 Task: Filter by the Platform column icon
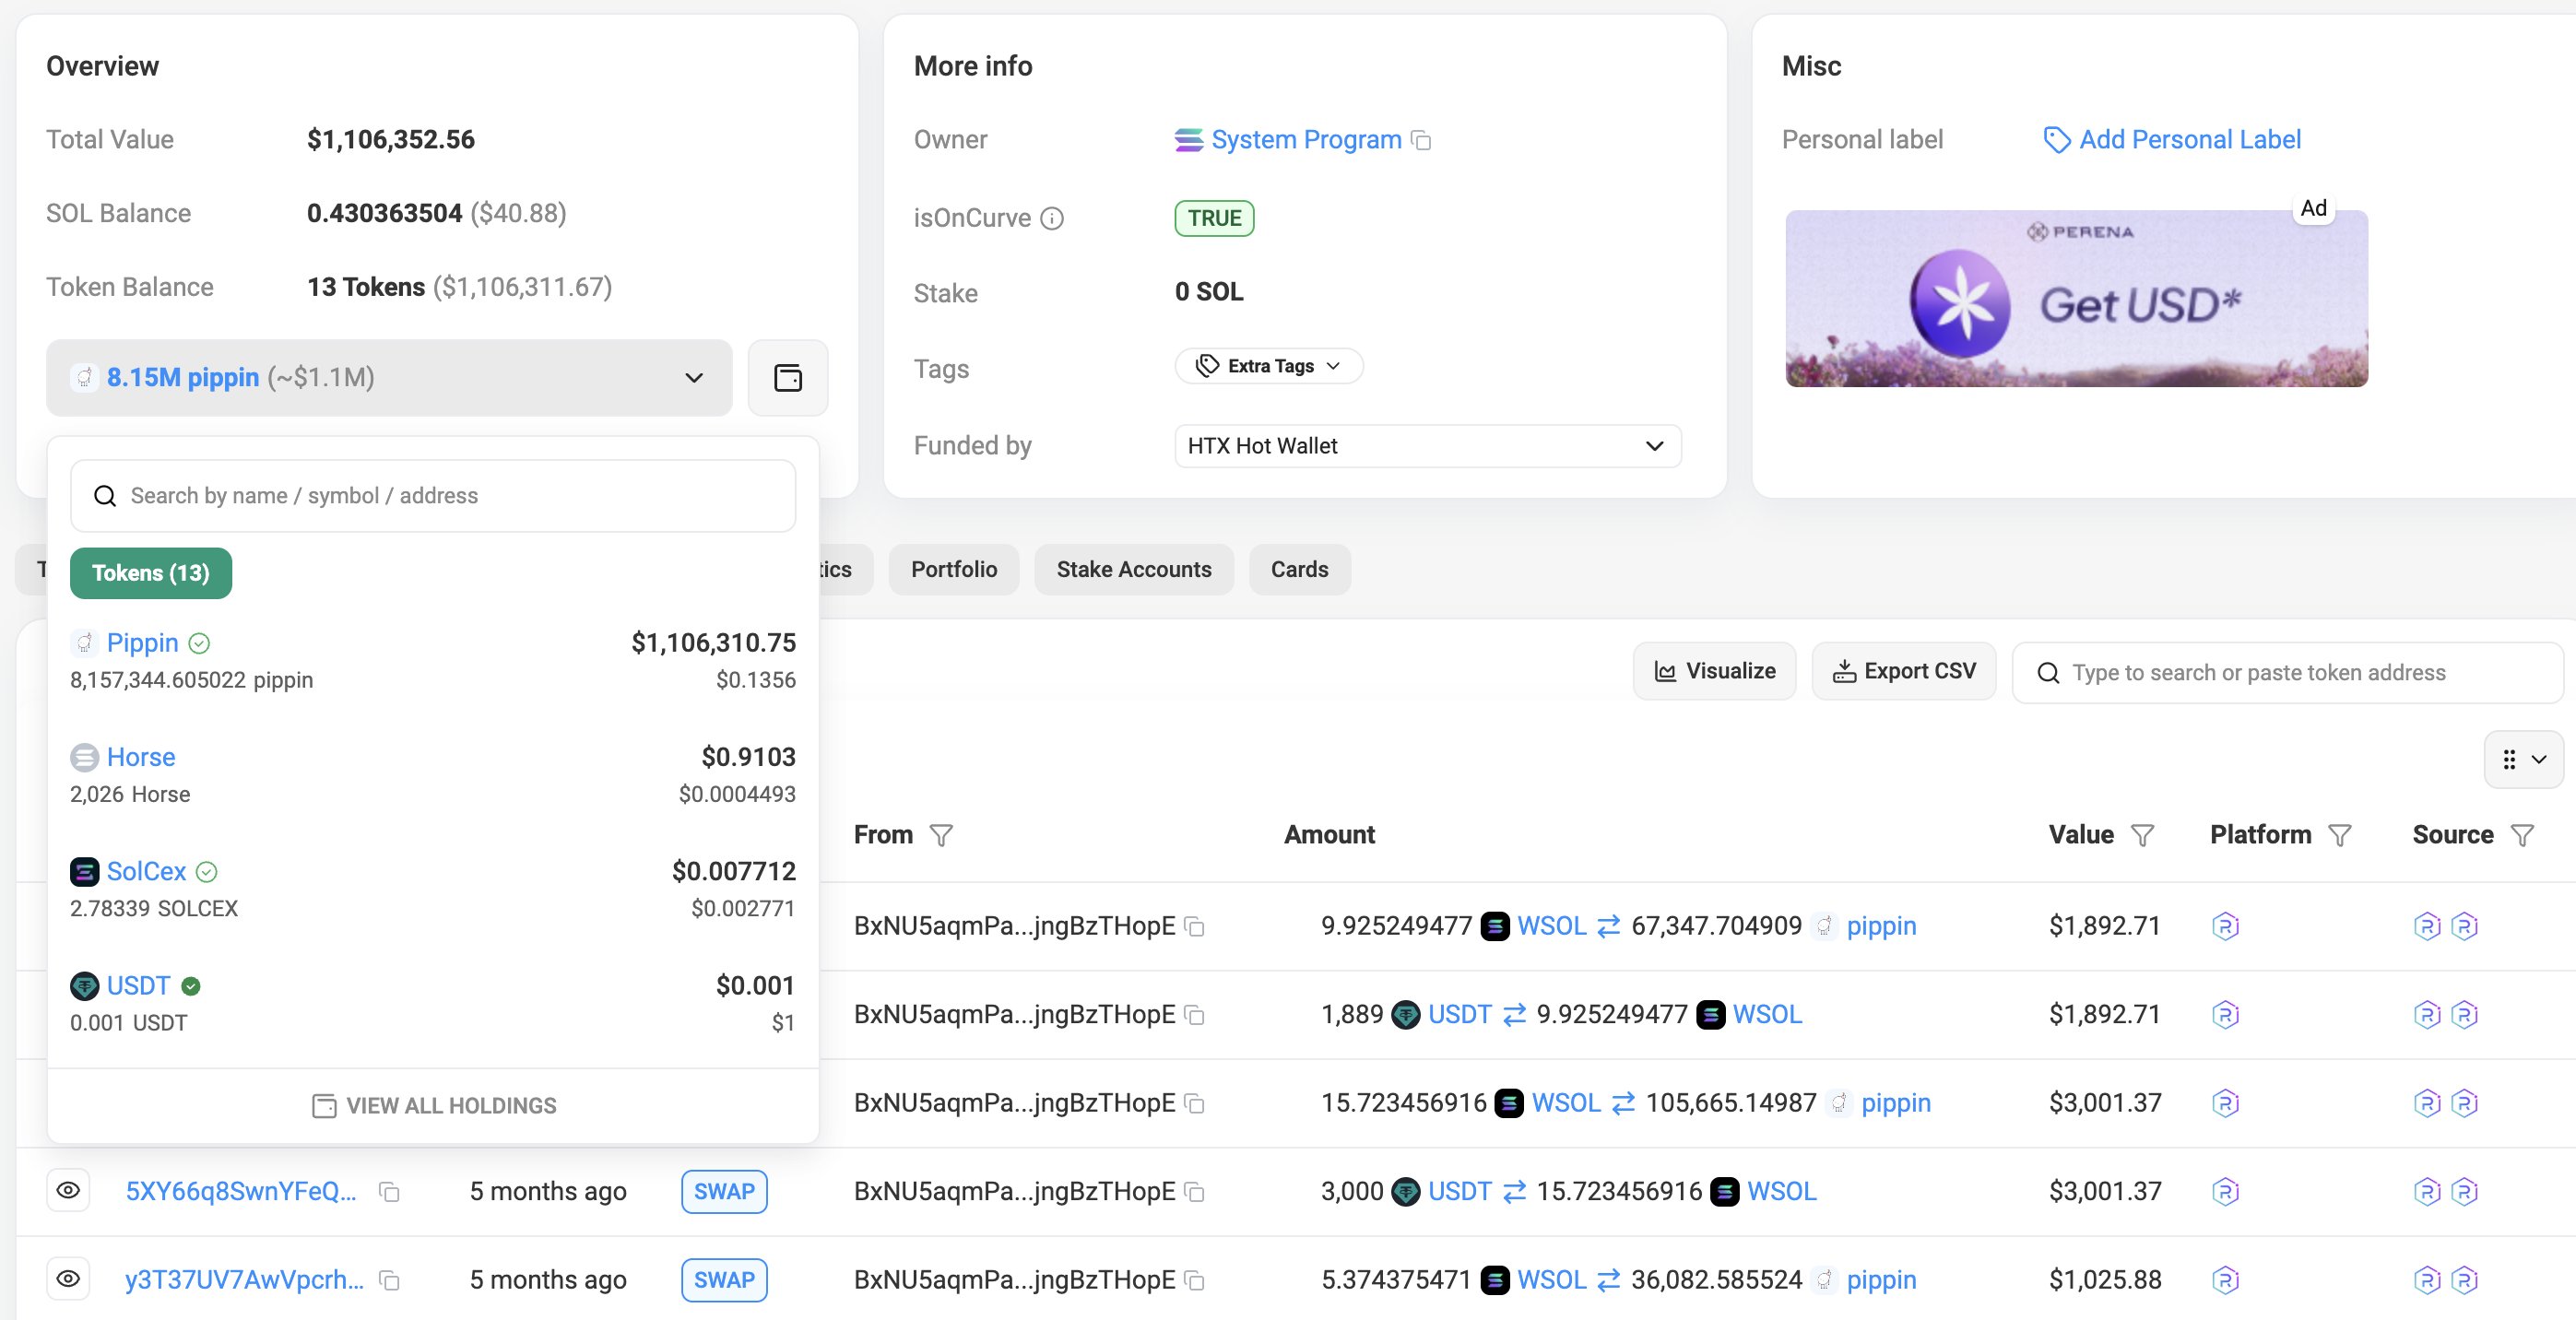click(x=2339, y=835)
